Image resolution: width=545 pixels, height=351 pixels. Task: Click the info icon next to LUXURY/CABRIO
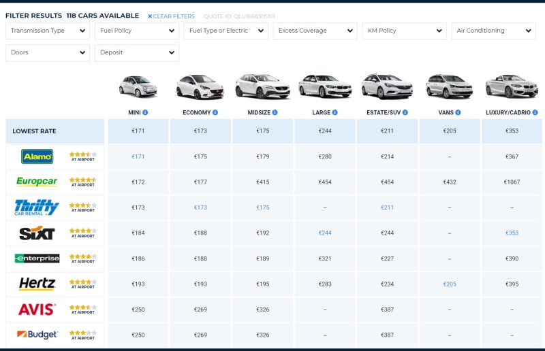coord(535,112)
